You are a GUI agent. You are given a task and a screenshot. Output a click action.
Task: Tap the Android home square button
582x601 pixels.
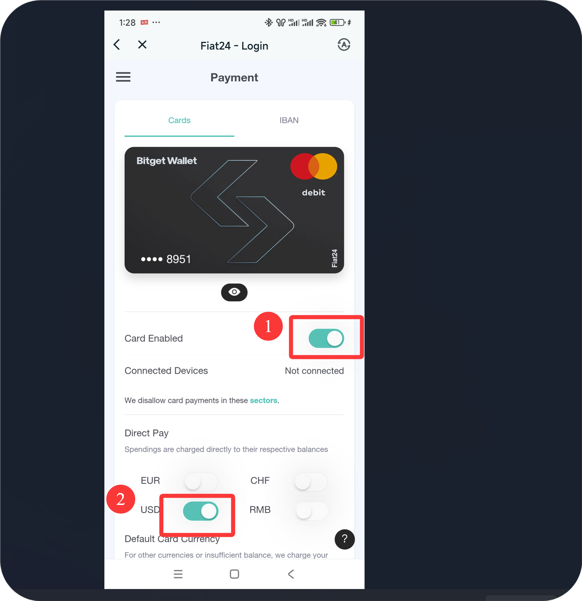coord(234,574)
